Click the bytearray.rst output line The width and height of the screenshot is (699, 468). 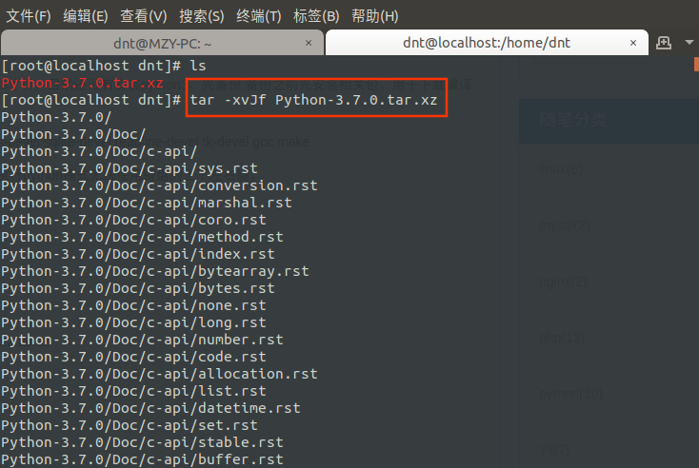[155, 272]
